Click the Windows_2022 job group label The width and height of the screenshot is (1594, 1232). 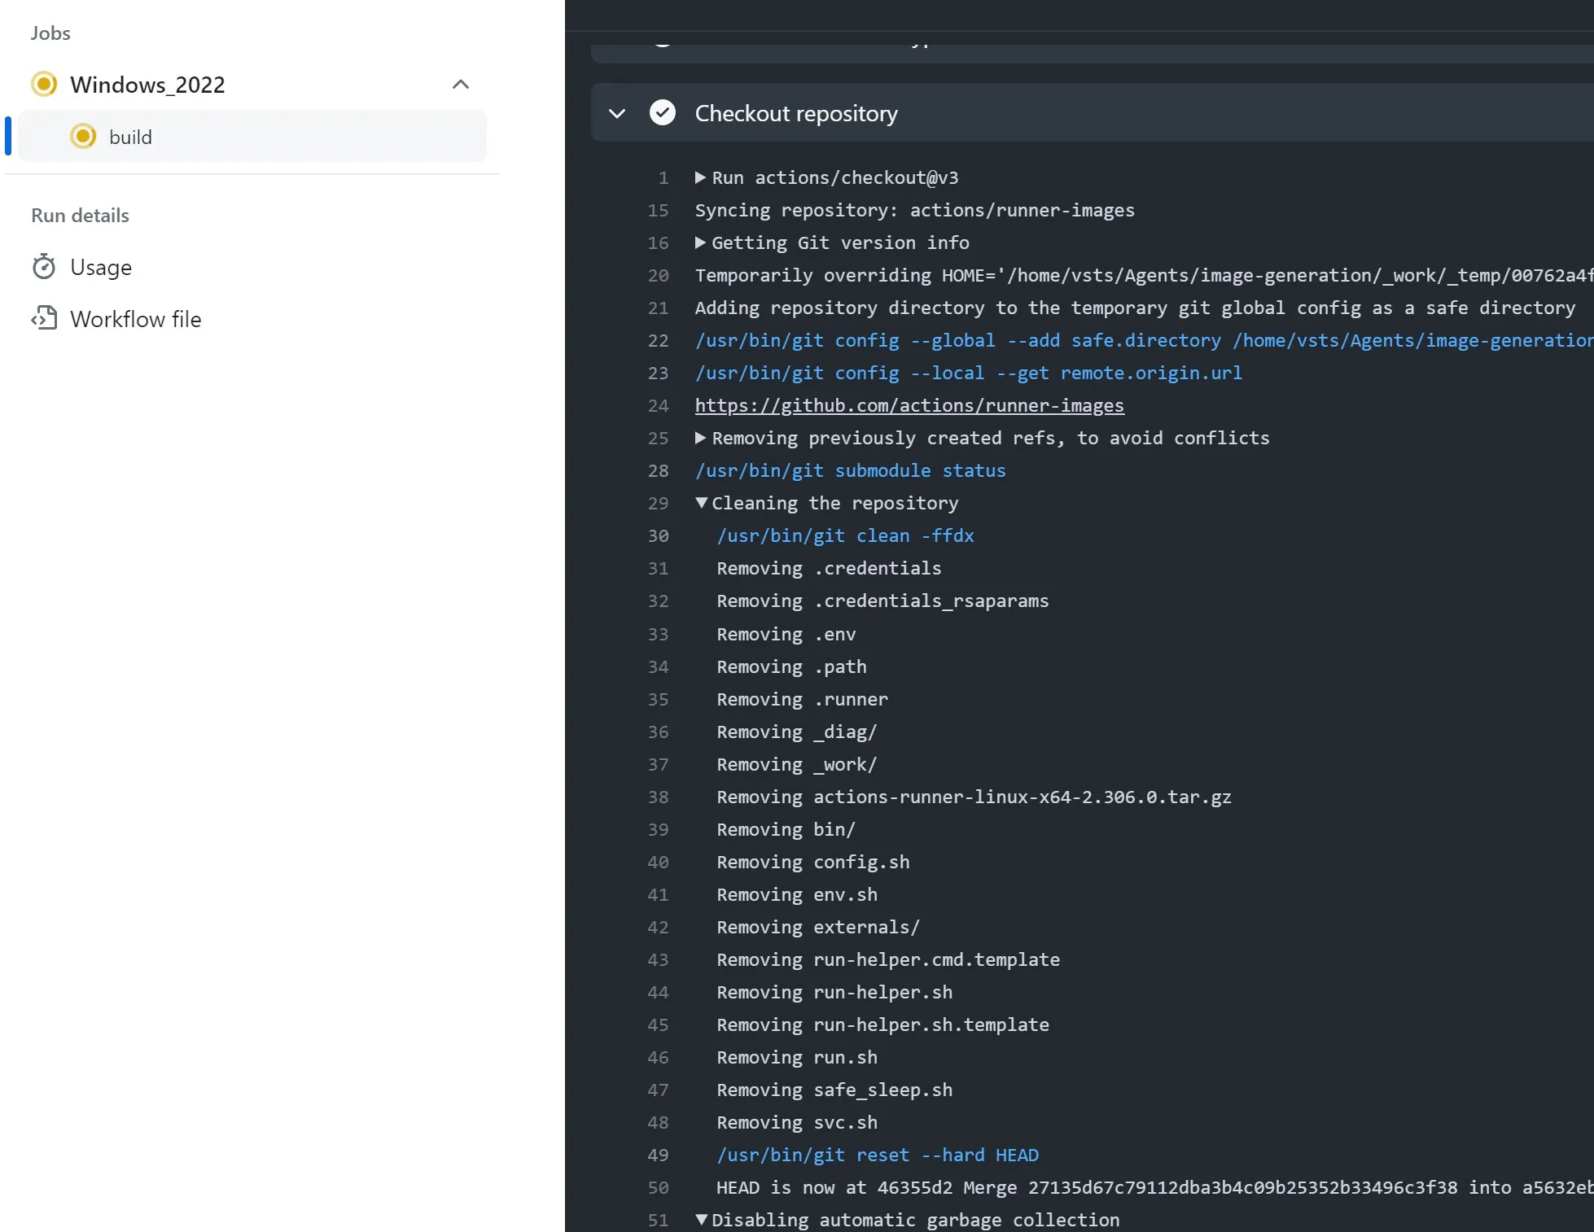[147, 85]
